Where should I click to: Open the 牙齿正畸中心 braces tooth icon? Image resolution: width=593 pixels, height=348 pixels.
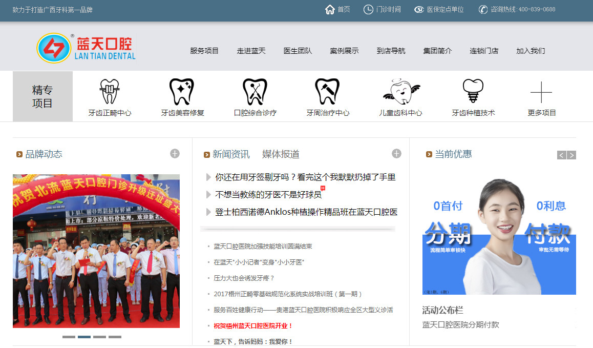tap(110, 91)
